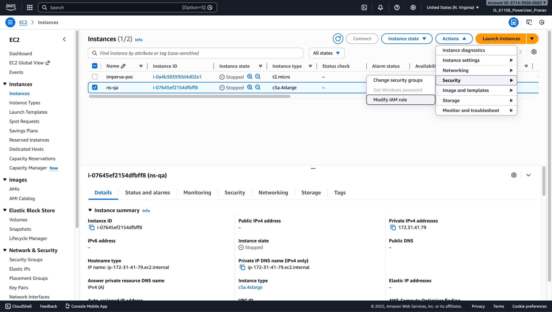Screen dimensions: 552x312
Task: Choose Change security groups
Action: coord(401,80)
